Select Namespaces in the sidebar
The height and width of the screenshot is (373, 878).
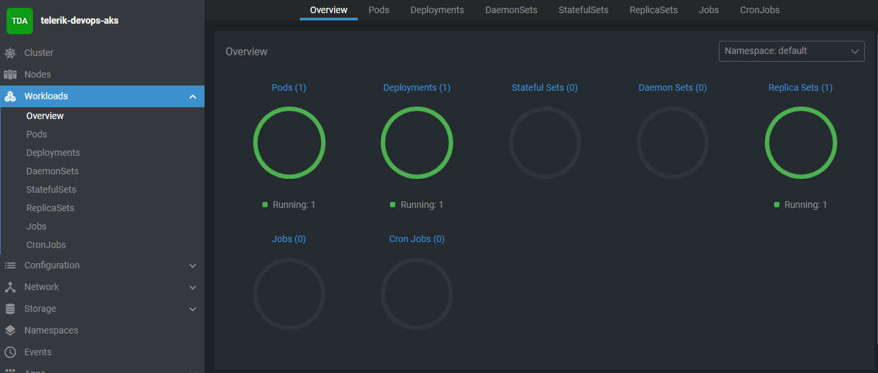(x=102, y=330)
